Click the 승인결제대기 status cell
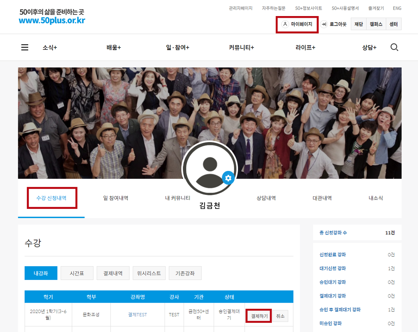The image size is (418, 332). pyautogui.click(x=229, y=315)
